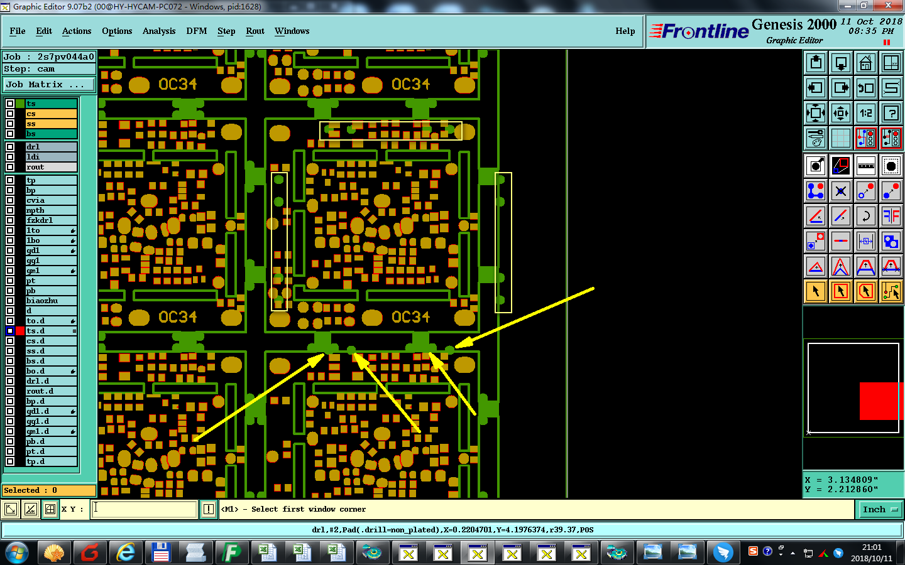Click the curved rotate arrow icon
This screenshot has height=565, width=905.
tap(866, 216)
